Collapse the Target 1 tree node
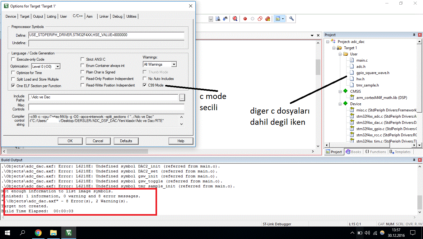This screenshot has height=239, width=423. tap(334, 48)
